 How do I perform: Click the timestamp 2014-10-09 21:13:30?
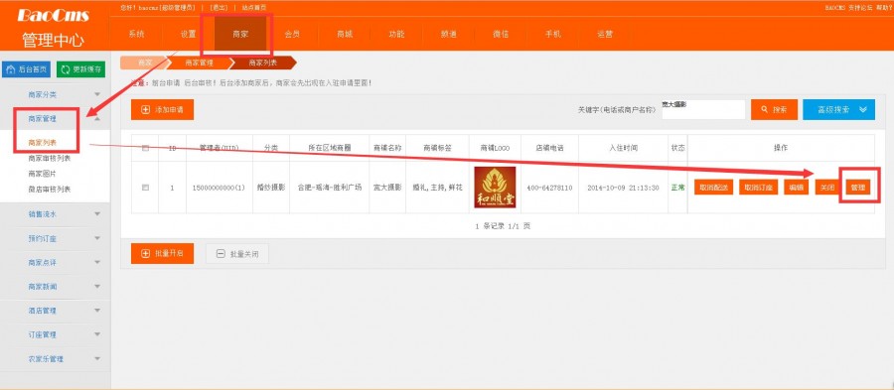[x=623, y=188]
